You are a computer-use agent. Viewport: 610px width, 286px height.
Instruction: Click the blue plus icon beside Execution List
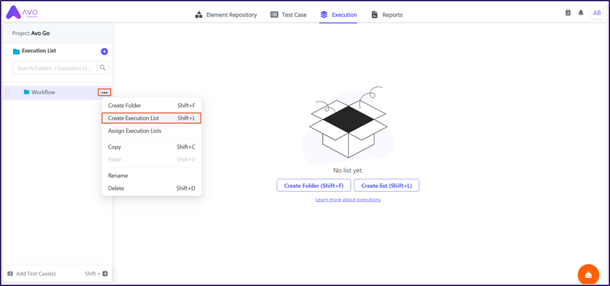[x=104, y=52]
